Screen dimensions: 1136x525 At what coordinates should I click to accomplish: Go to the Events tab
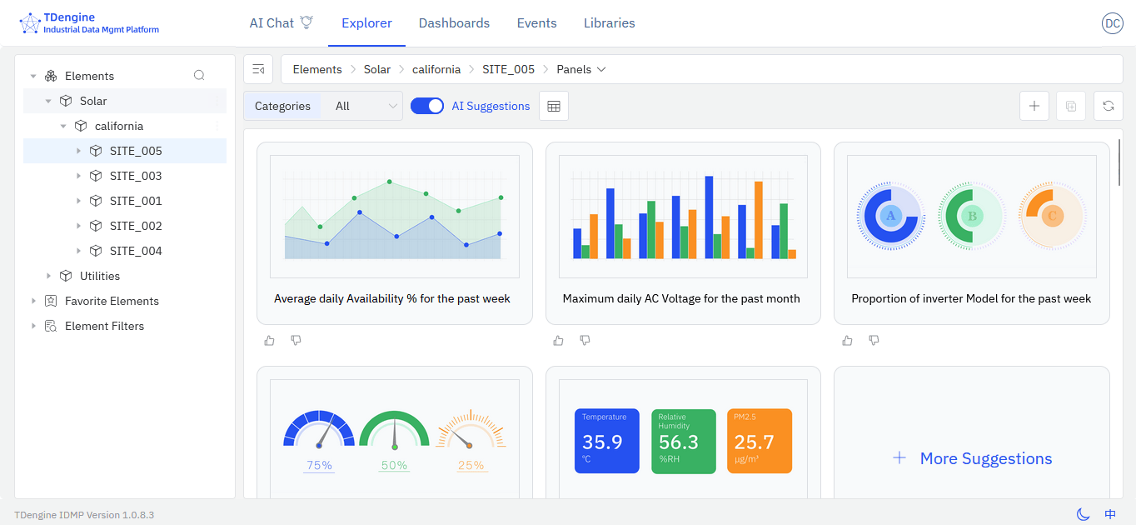coord(536,23)
